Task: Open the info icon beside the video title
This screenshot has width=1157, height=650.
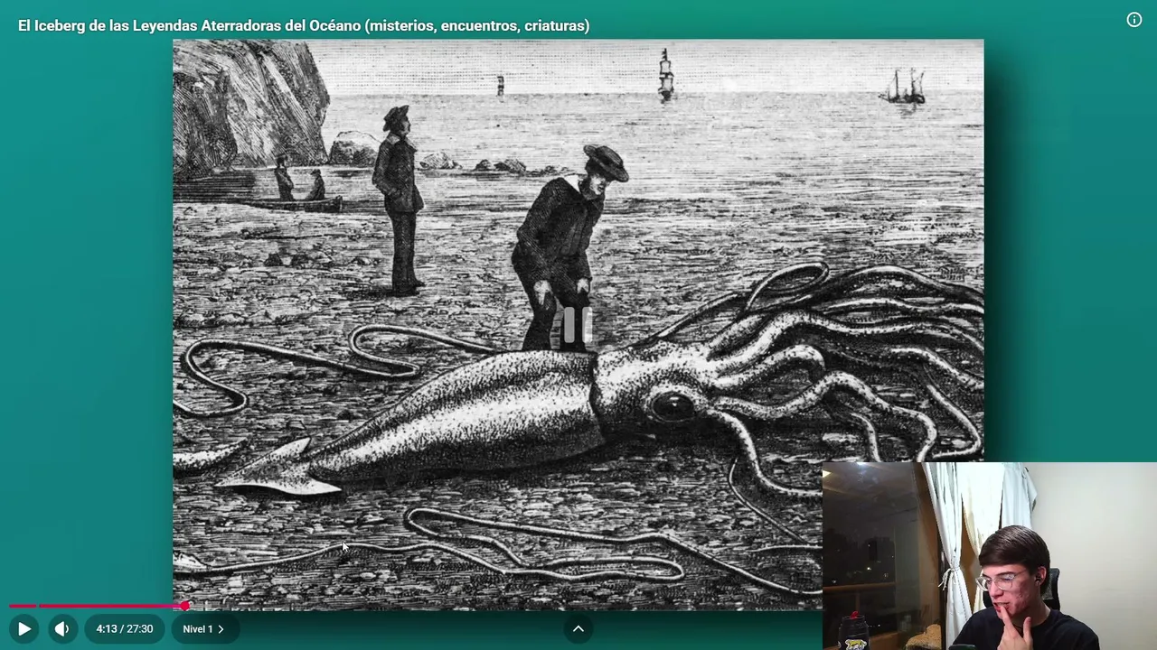Action: (x=1134, y=20)
